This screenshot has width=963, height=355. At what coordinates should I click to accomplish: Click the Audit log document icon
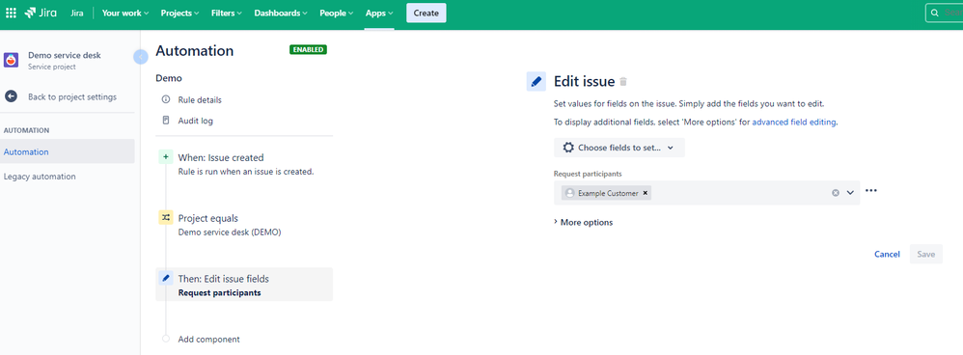[x=165, y=121]
